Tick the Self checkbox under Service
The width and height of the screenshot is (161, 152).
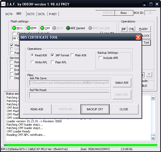11,74
